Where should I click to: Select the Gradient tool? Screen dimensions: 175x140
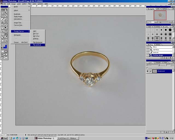coord(6,34)
